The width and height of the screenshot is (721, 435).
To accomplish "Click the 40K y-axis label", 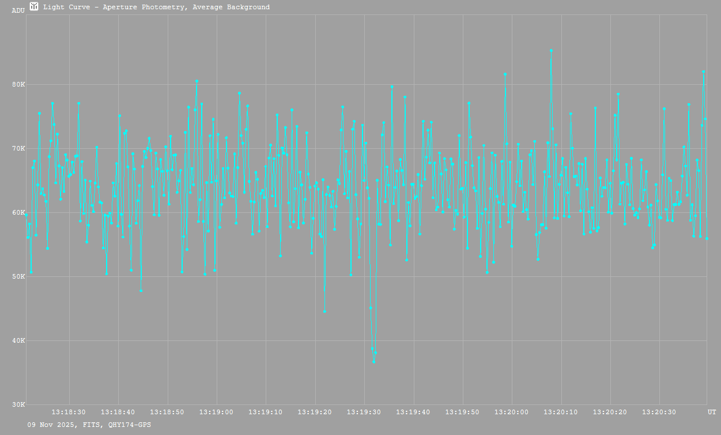I will [18, 341].
